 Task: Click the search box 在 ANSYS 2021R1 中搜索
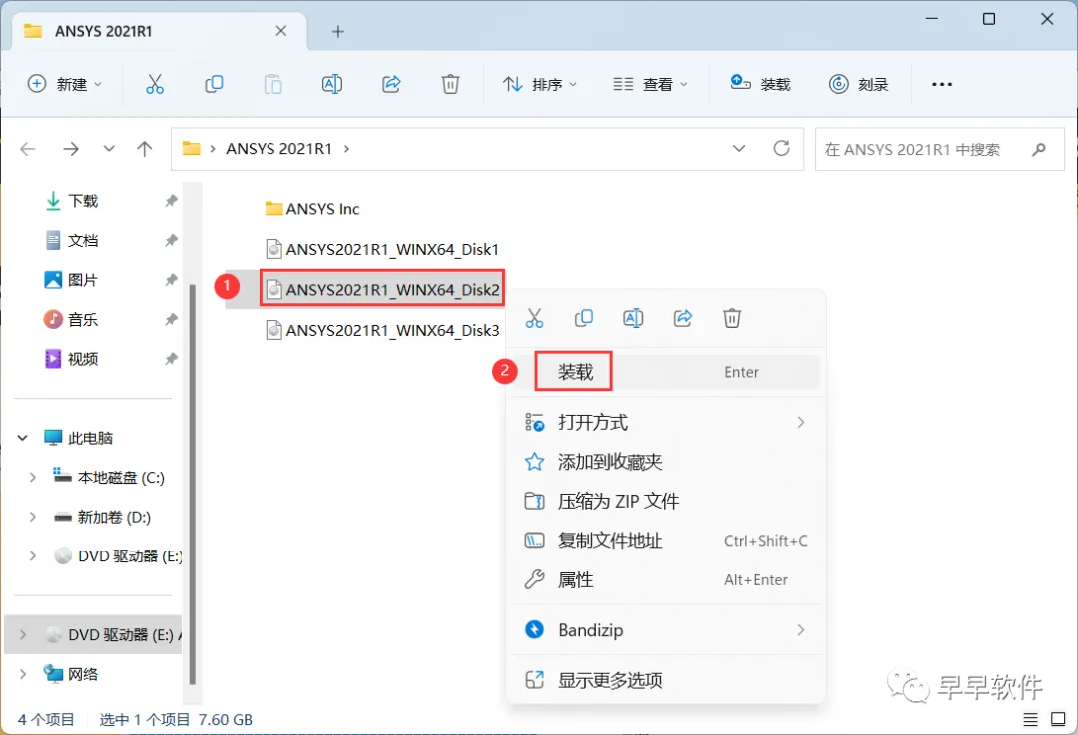click(x=940, y=149)
